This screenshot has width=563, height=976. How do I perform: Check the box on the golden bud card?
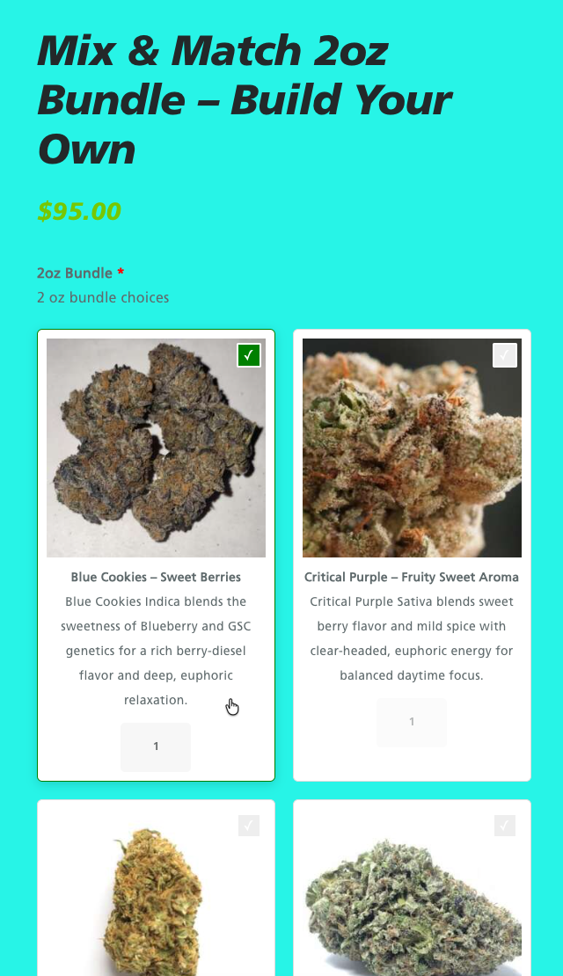coord(248,826)
